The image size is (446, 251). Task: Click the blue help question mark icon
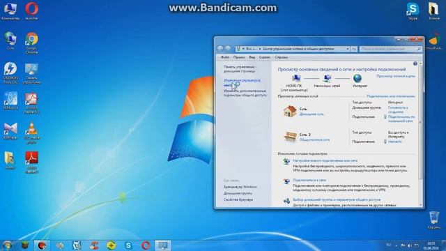(x=415, y=63)
